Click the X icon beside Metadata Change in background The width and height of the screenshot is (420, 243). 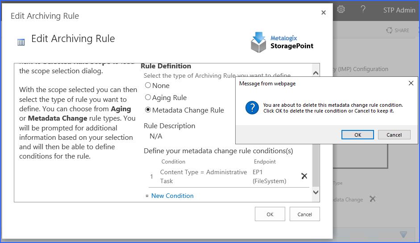[373, 199]
